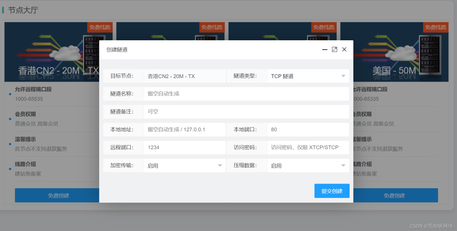The width and height of the screenshot is (457, 231).
Task: Click the 访问密码 input field
Action: [308, 147]
